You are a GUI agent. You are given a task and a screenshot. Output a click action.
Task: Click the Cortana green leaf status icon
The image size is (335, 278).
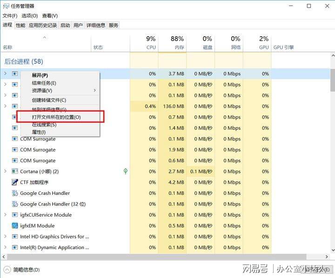pyautogui.click(x=126, y=171)
